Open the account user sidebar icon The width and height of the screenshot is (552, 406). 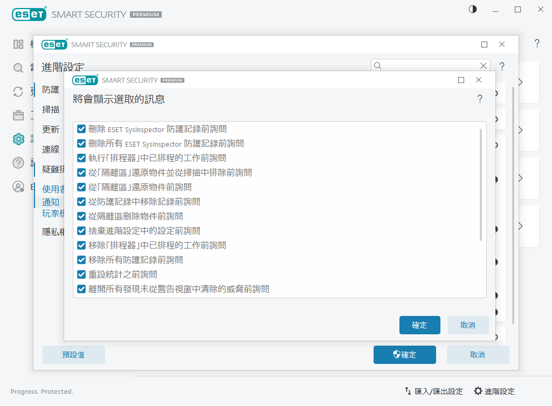(18, 187)
